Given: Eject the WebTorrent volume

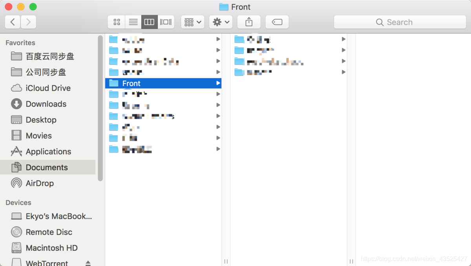Looking at the screenshot, I should pos(88,263).
